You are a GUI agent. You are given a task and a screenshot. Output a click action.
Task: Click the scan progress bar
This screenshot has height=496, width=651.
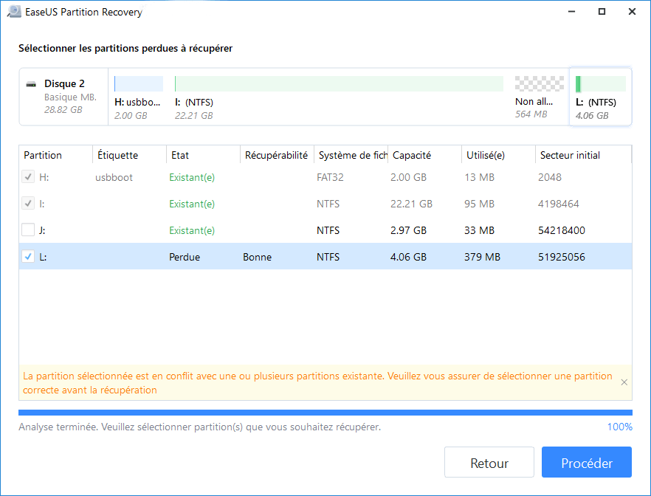pyautogui.click(x=325, y=413)
